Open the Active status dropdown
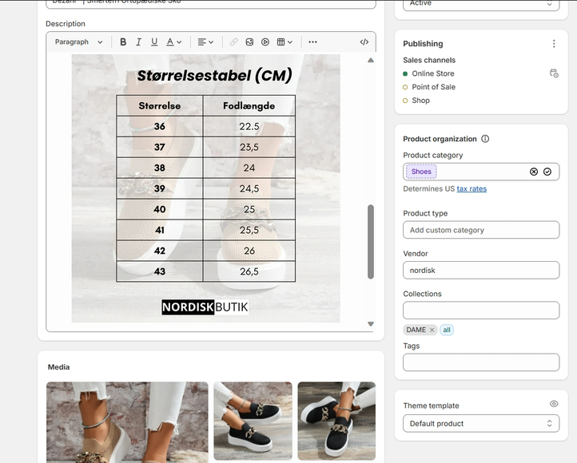The width and height of the screenshot is (577, 463). tap(481, 5)
